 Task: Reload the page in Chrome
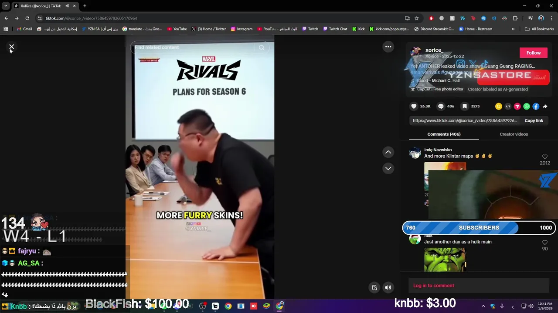click(27, 18)
